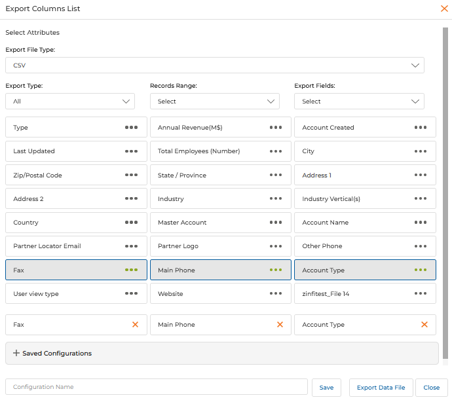Click the three-dot icon for Zip/Postal Code
This screenshot has width=452, height=404.
(x=131, y=175)
